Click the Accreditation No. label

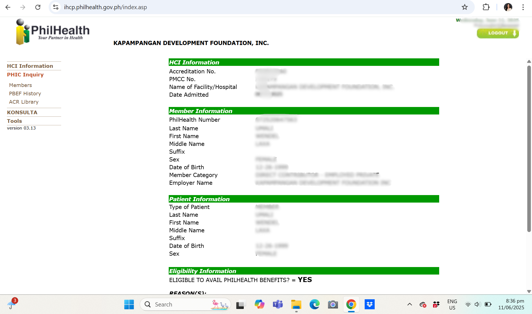192,71
